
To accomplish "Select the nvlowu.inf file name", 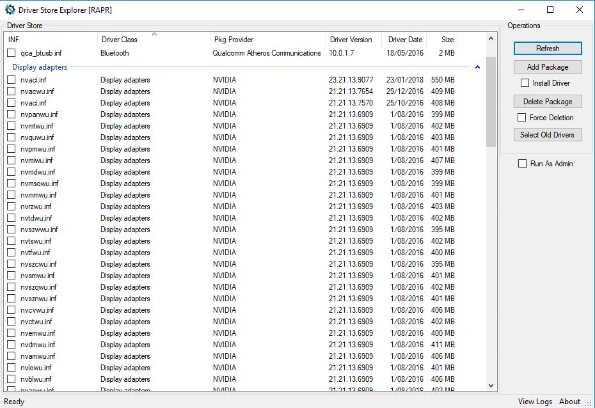I will [x=36, y=368].
